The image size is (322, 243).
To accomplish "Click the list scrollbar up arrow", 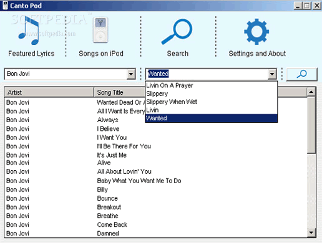I will (311, 92).
